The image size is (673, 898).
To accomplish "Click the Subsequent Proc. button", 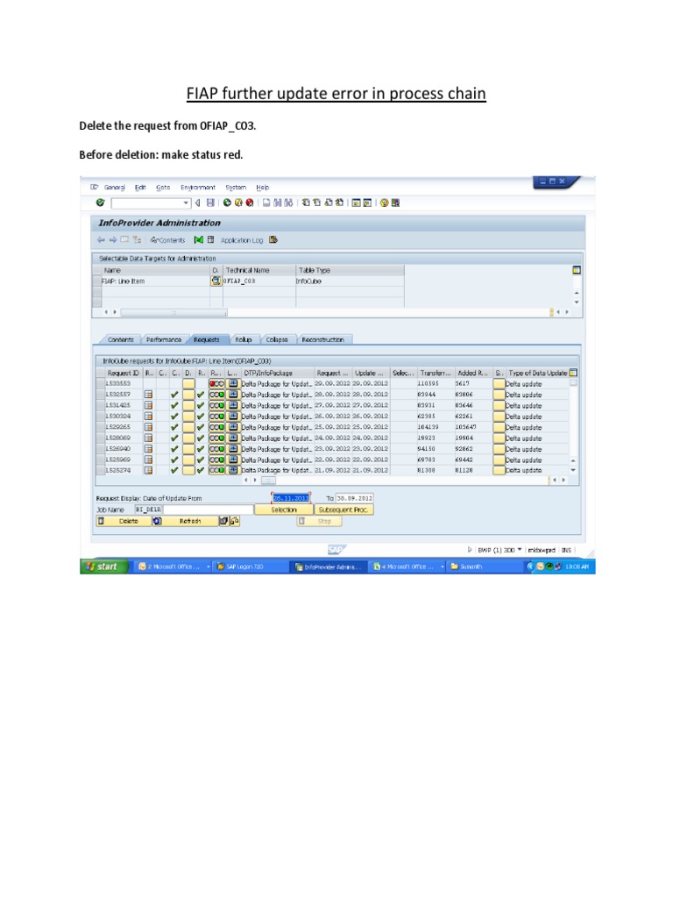I will (x=344, y=510).
